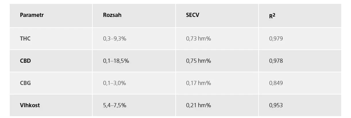Click the THC SECV value 0,73 hm%
The width and height of the screenshot is (351, 118).
click(198, 39)
